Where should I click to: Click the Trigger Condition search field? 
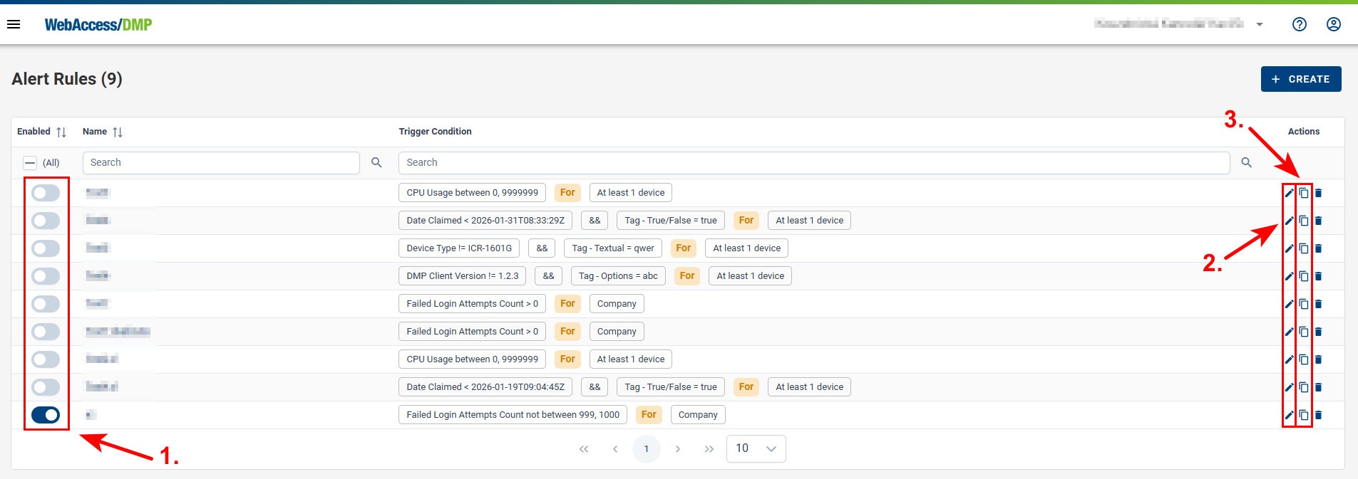pyautogui.click(x=813, y=163)
